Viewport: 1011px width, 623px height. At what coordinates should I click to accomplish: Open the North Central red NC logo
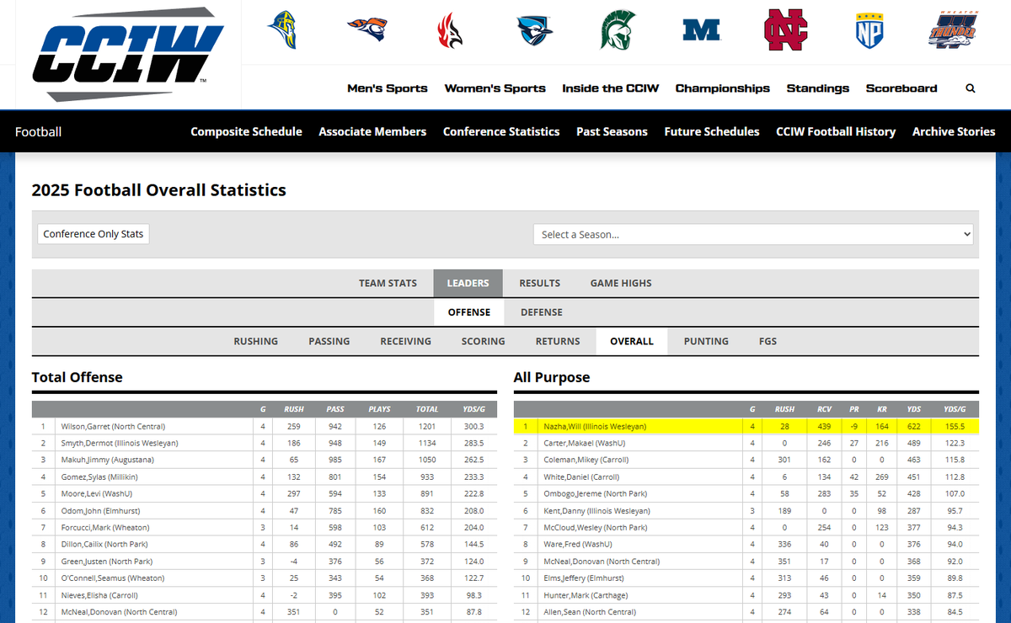point(785,29)
